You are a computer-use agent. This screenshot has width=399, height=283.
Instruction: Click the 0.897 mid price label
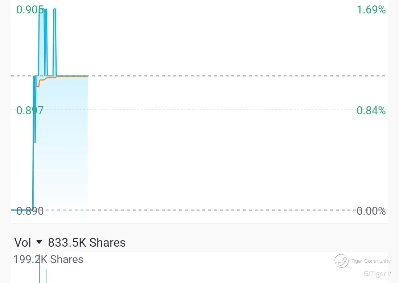tap(30, 110)
